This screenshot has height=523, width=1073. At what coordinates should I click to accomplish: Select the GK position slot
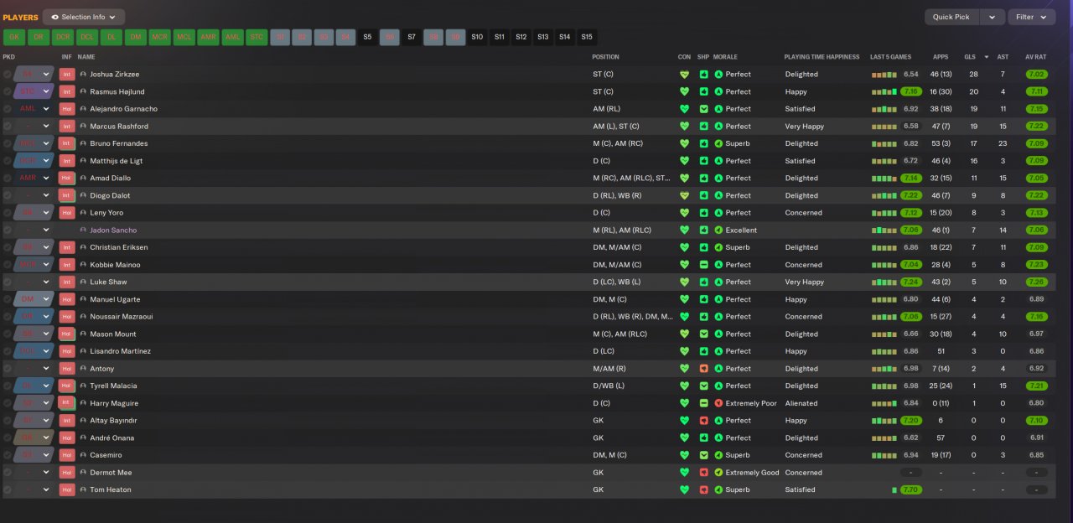[13, 37]
